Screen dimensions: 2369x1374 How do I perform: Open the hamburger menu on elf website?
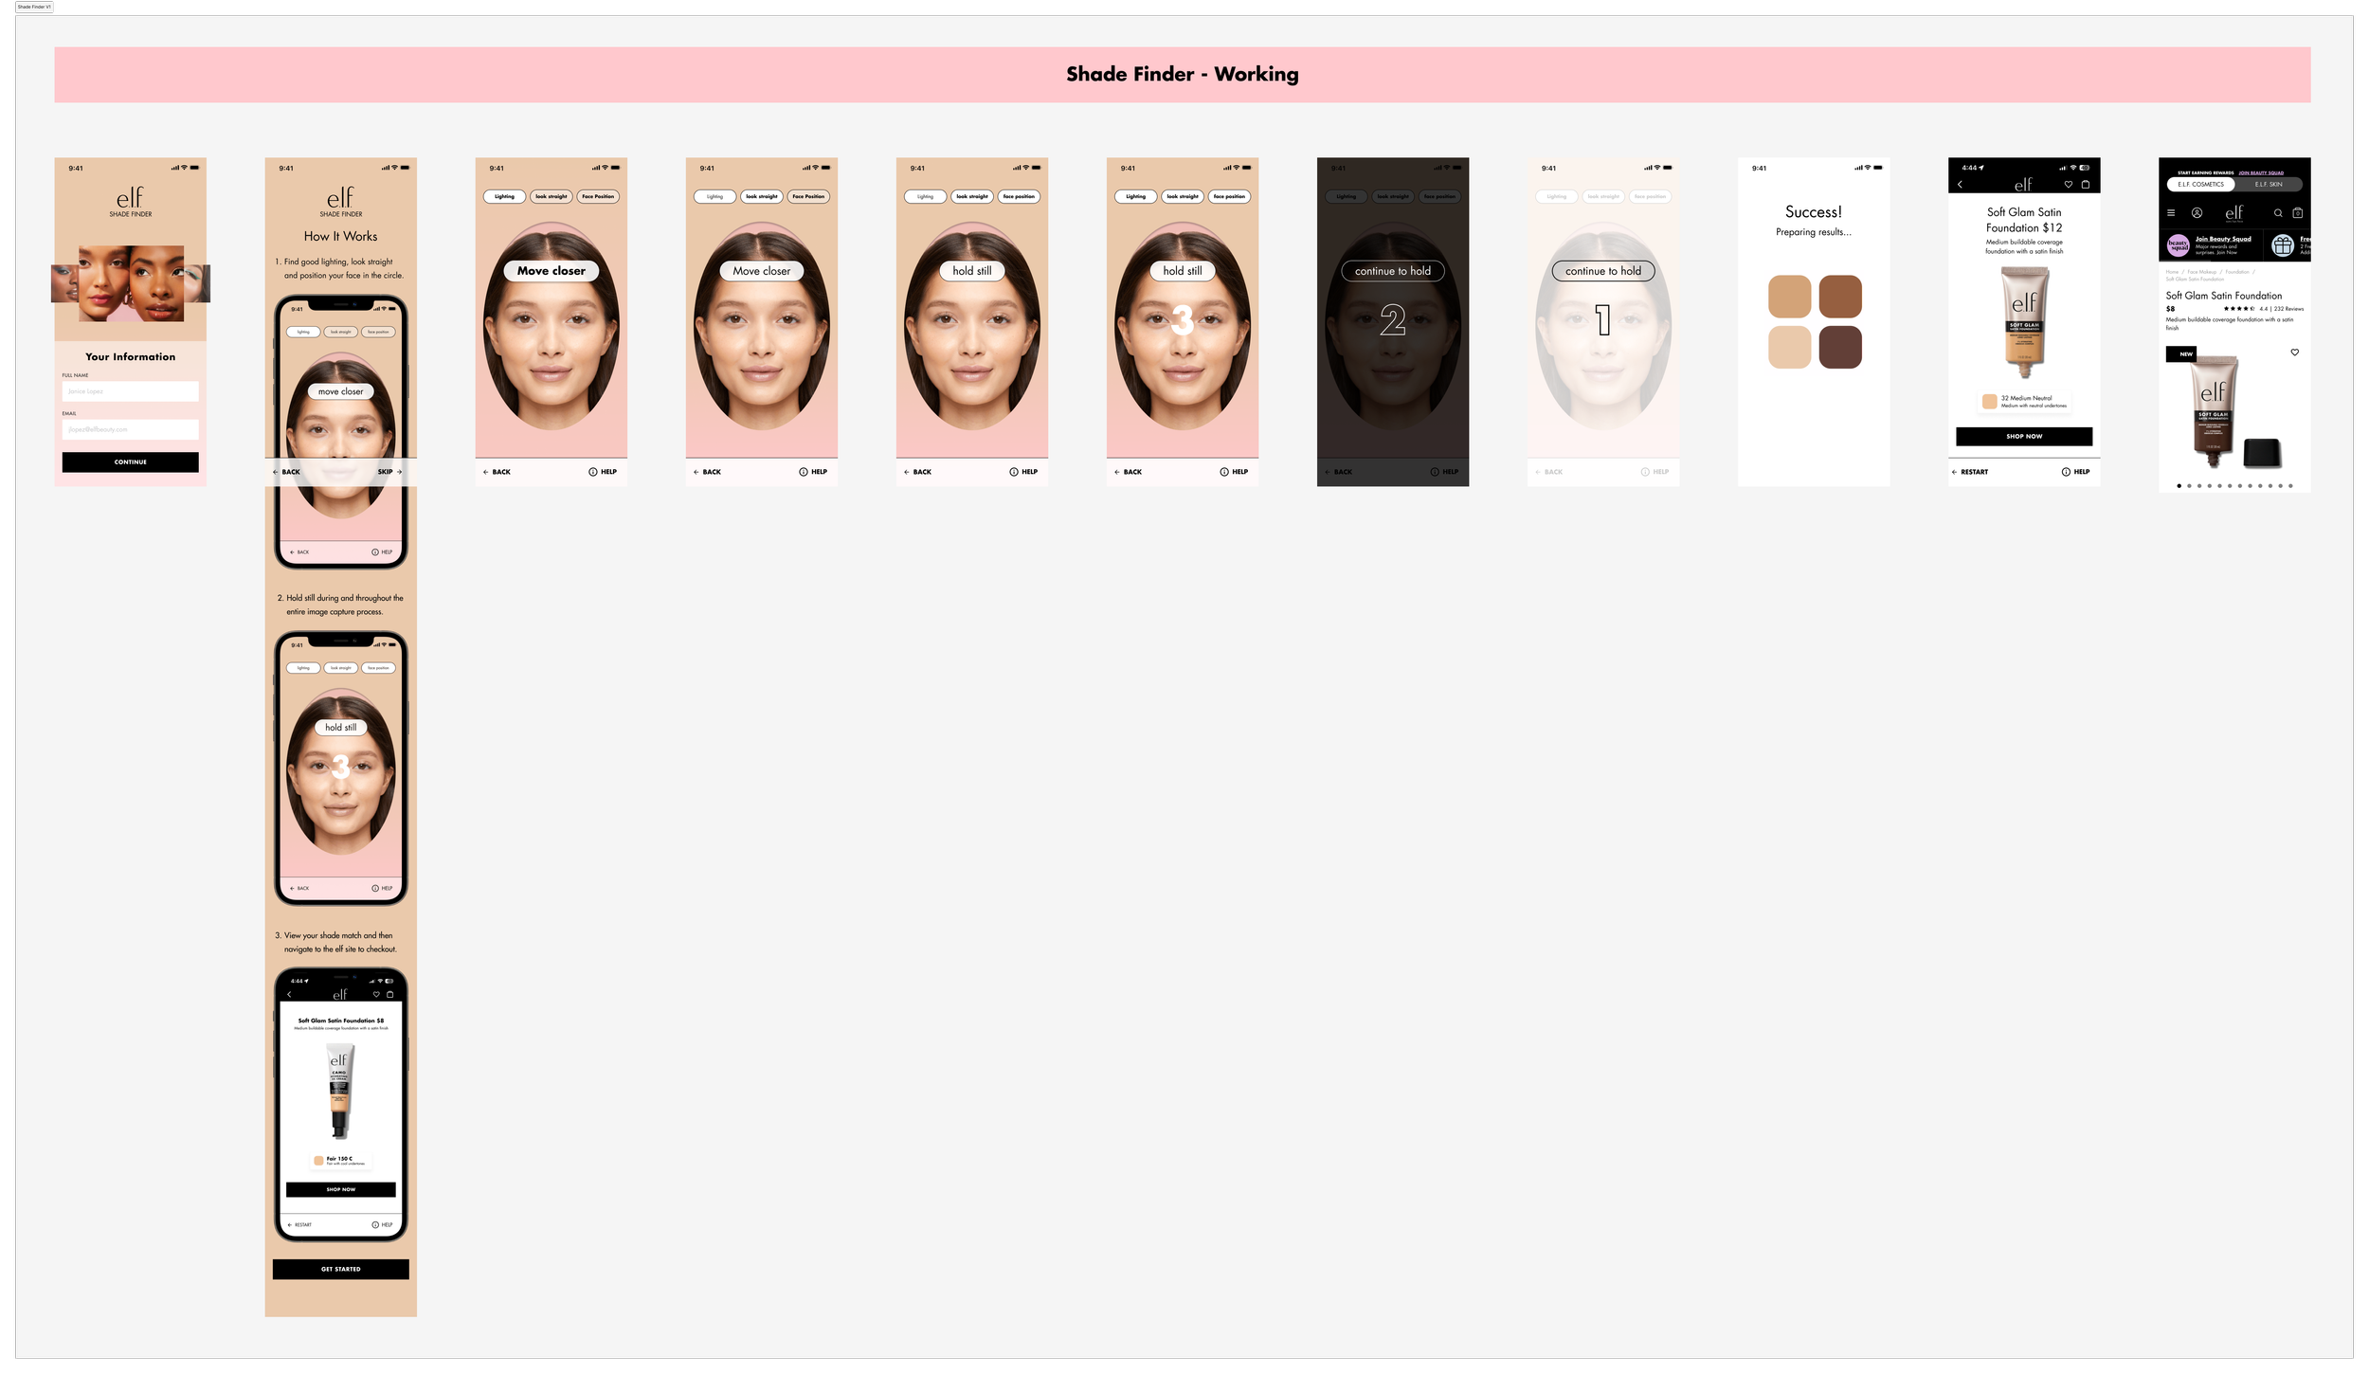pos(2171,213)
